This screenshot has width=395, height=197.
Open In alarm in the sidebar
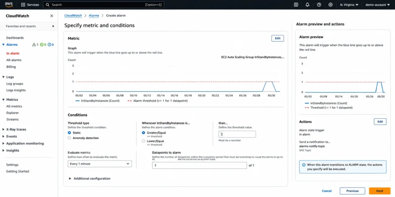pyautogui.click(x=13, y=53)
